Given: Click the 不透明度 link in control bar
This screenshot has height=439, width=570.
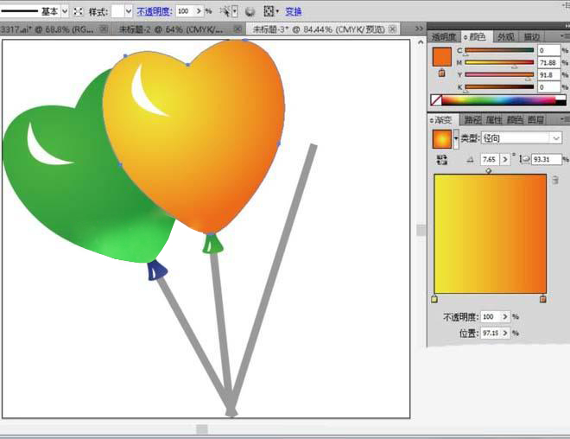Looking at the screenshot, I should pos(154,11).
